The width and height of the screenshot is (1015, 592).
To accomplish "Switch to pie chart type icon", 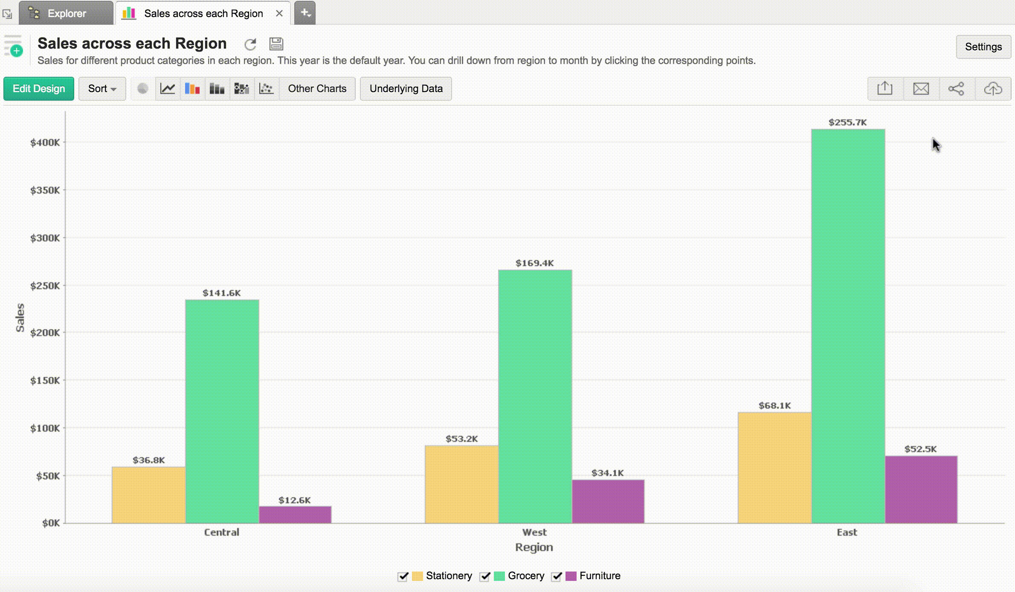I will pyautogui.click(x=143, y=89).
